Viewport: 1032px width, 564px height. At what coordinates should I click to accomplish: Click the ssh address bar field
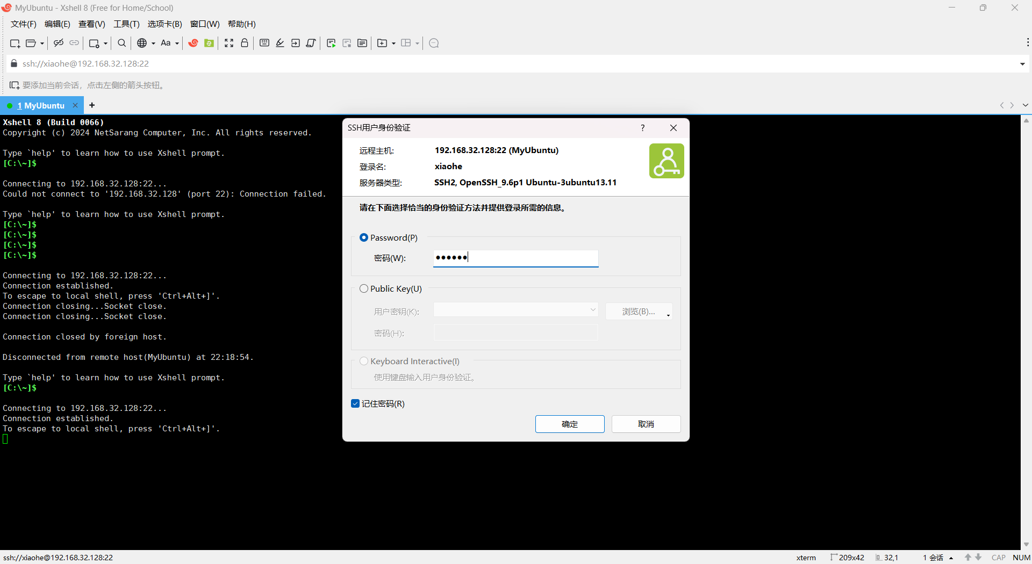point(516,63)
